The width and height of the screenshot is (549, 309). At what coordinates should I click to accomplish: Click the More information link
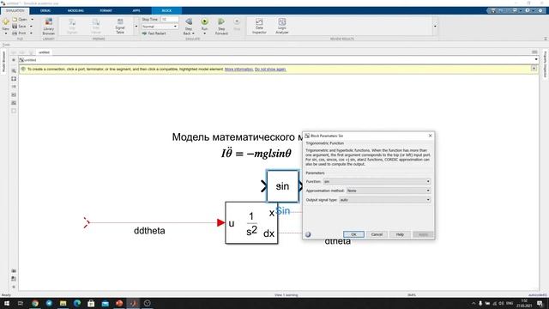238,69
